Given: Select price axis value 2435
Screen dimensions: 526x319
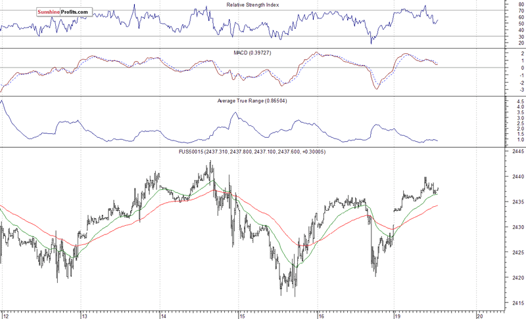Looking at the screenshot, I should pos(517,202).
